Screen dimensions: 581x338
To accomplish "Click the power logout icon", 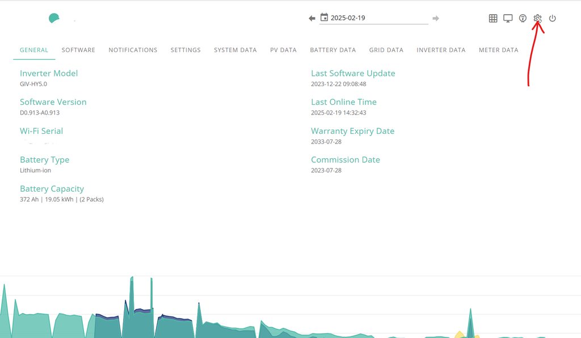I will pos(552,18).
